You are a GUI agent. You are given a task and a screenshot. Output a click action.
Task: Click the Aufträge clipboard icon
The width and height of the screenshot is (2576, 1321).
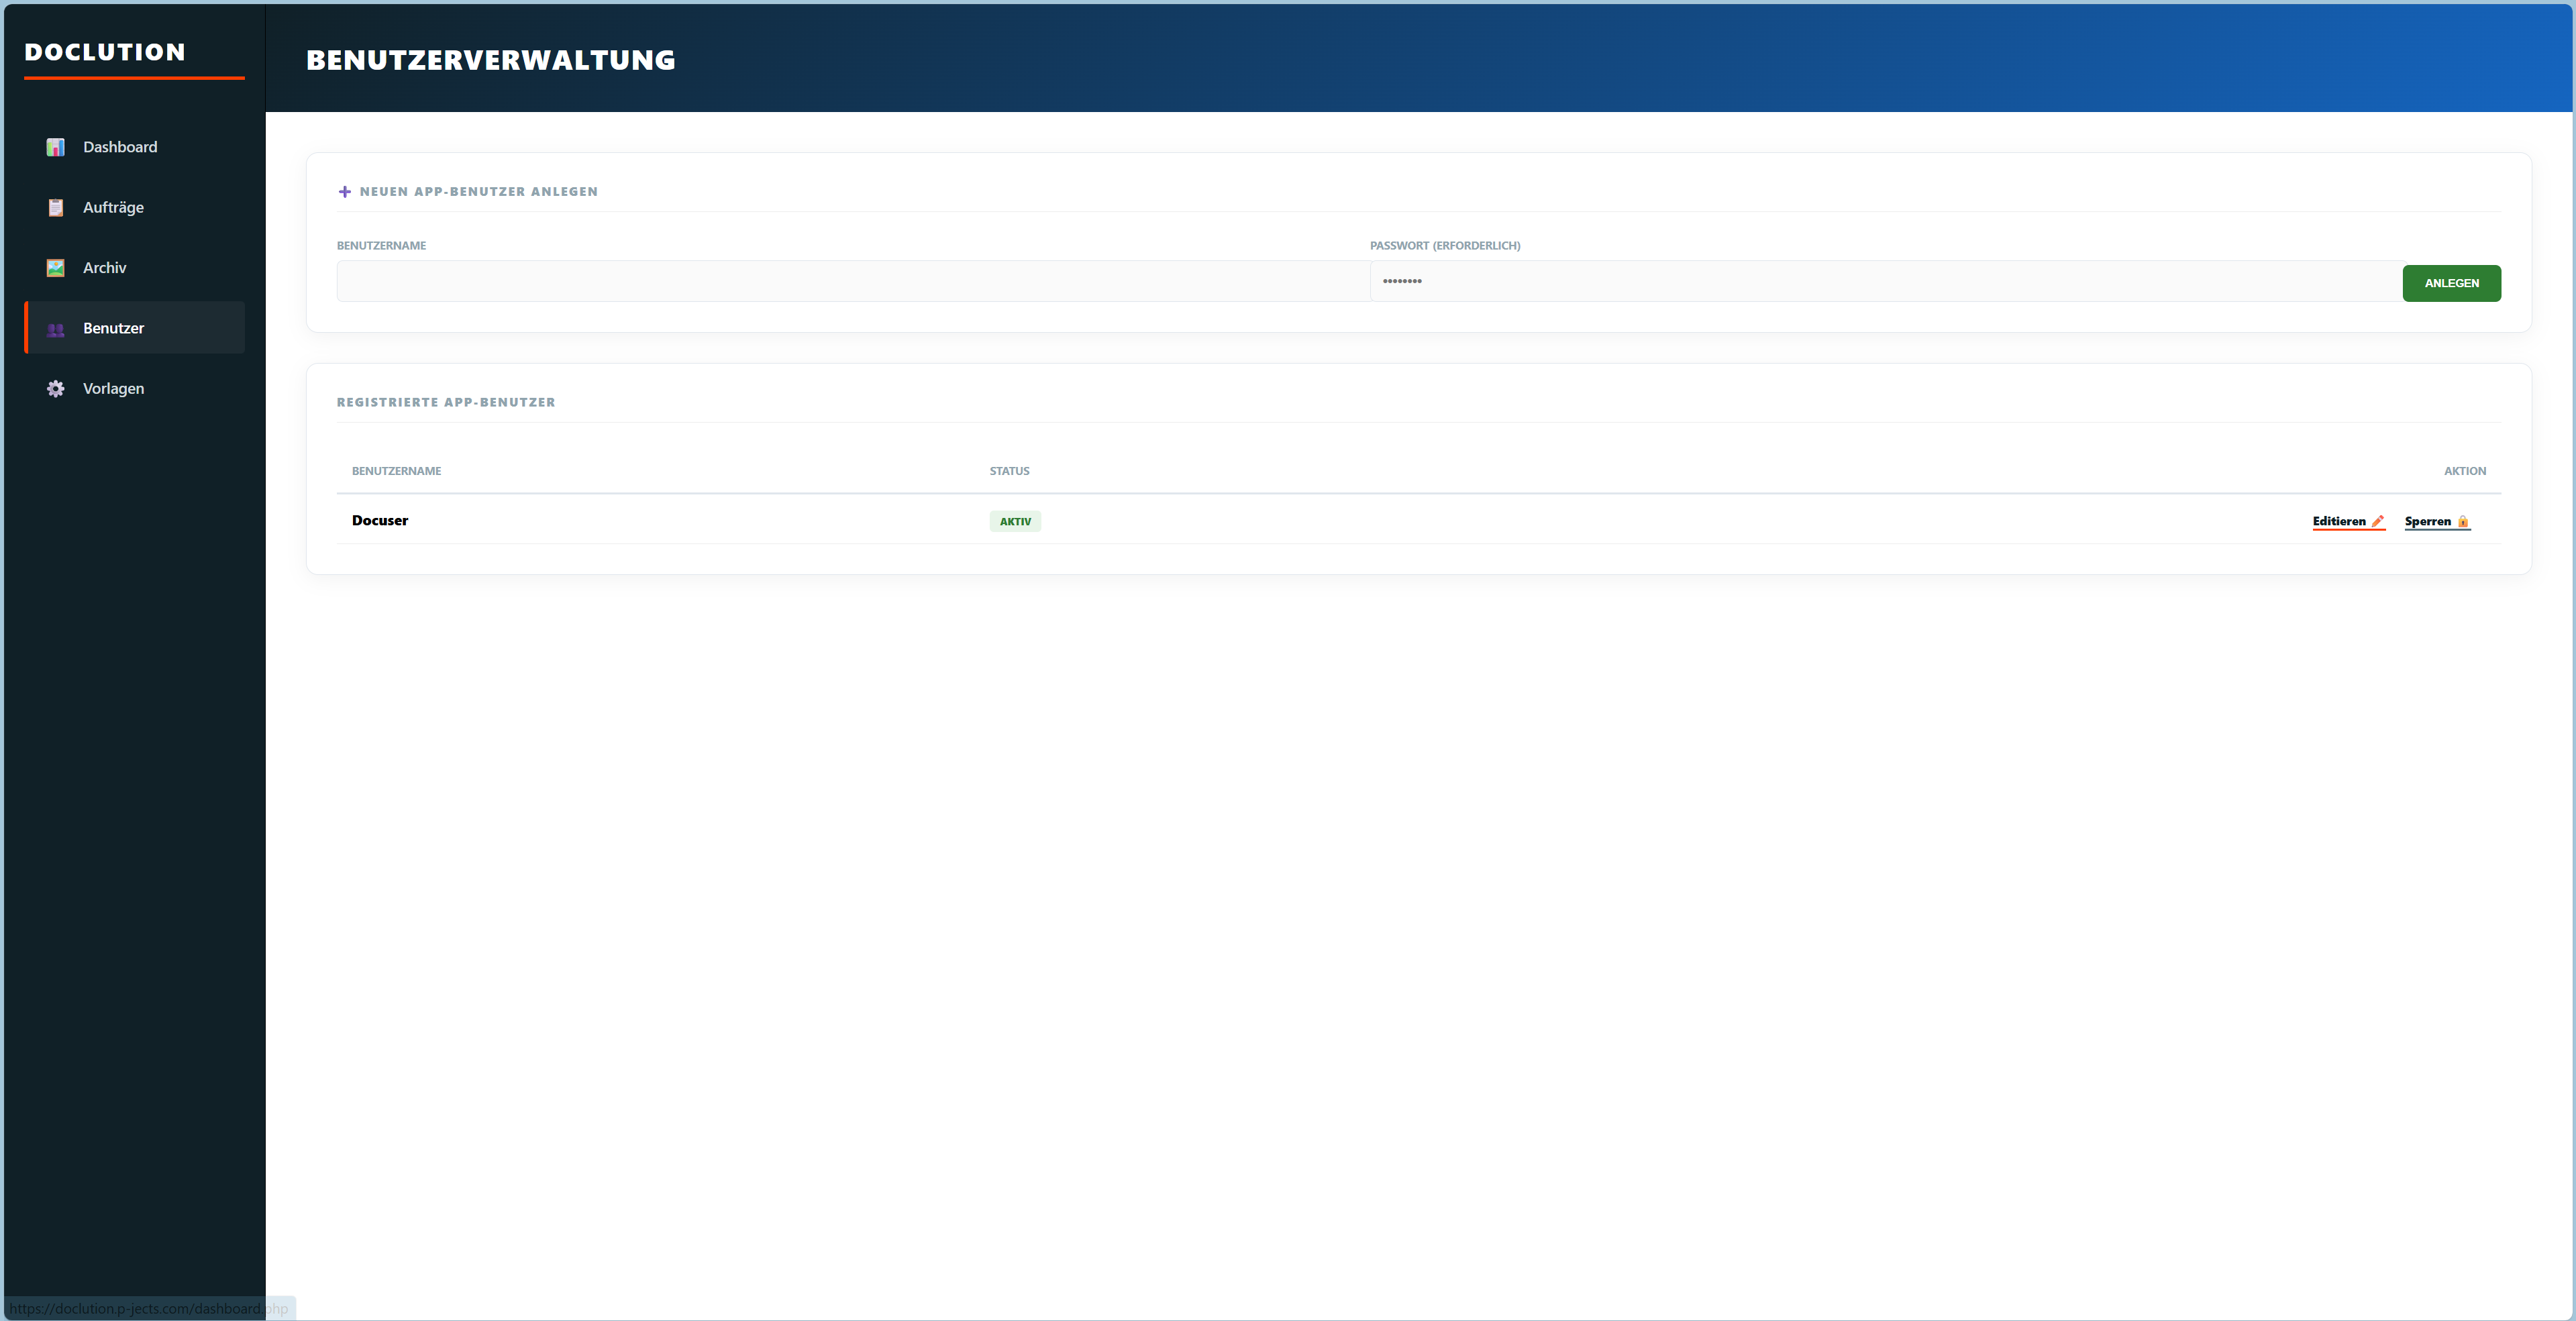coord(56,208)
